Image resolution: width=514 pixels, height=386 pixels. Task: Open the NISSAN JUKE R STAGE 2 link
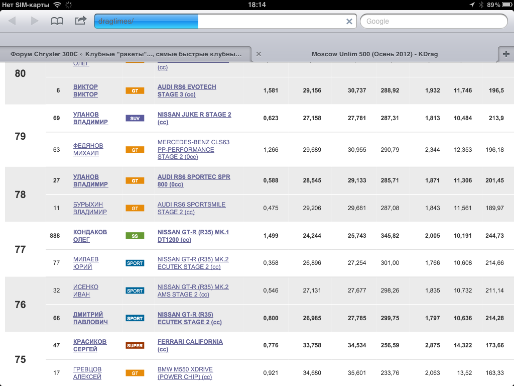tap(194, 118)
